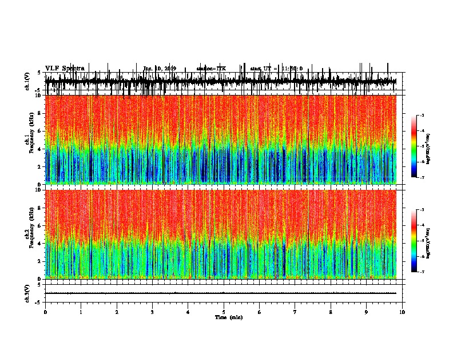Click the ch.1 frequency tick label "8"
453x350 pixels.
pyautogui.click(x=39, y=113)
